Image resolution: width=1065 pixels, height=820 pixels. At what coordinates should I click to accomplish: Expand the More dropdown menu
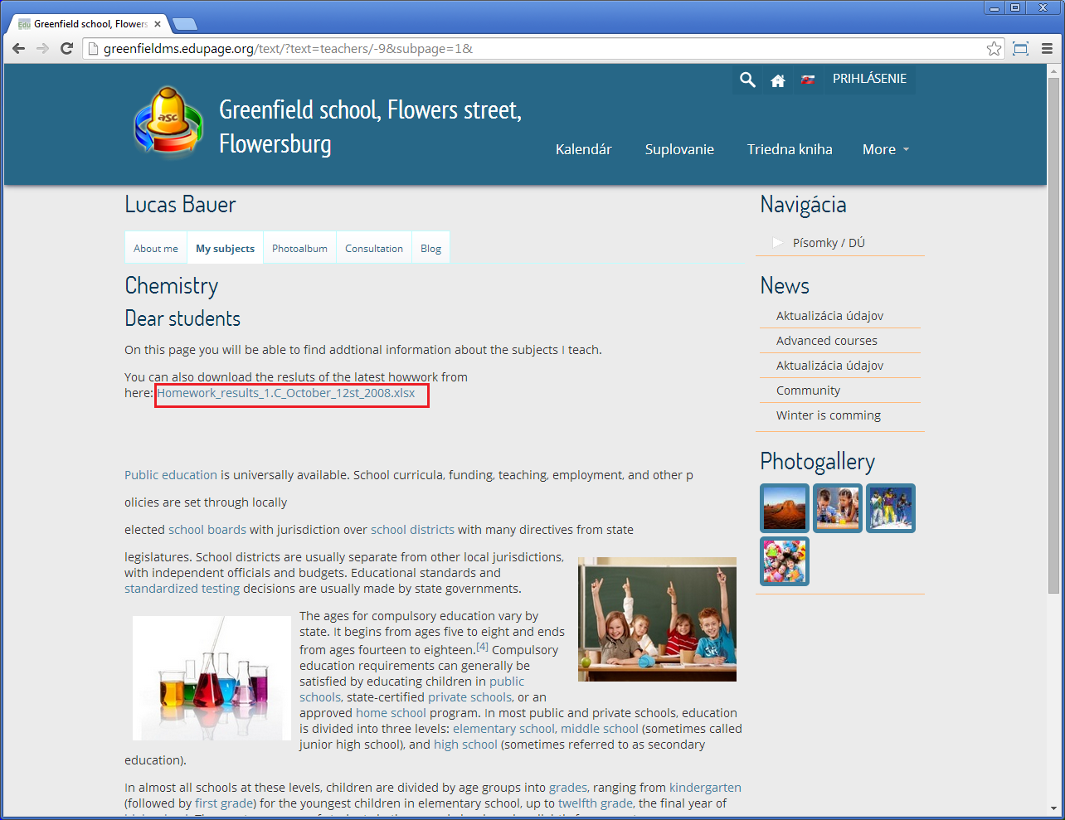[x=886, y=149]
